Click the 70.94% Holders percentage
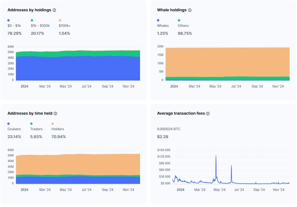This screenshot has width=297, height=207. click(59, 137)
